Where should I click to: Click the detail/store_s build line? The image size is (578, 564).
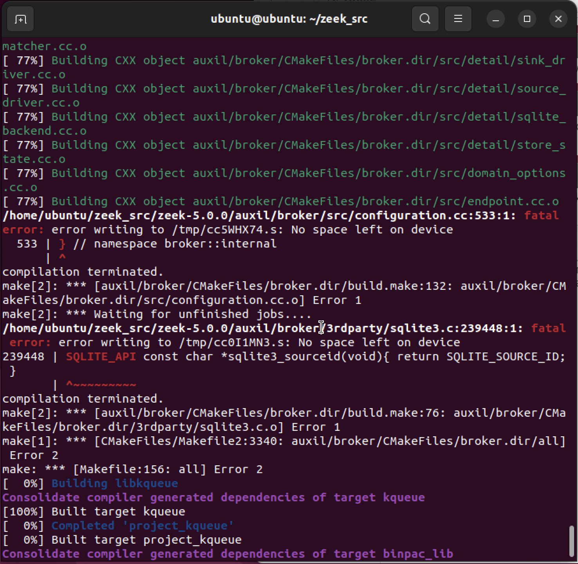click(284, 152)
